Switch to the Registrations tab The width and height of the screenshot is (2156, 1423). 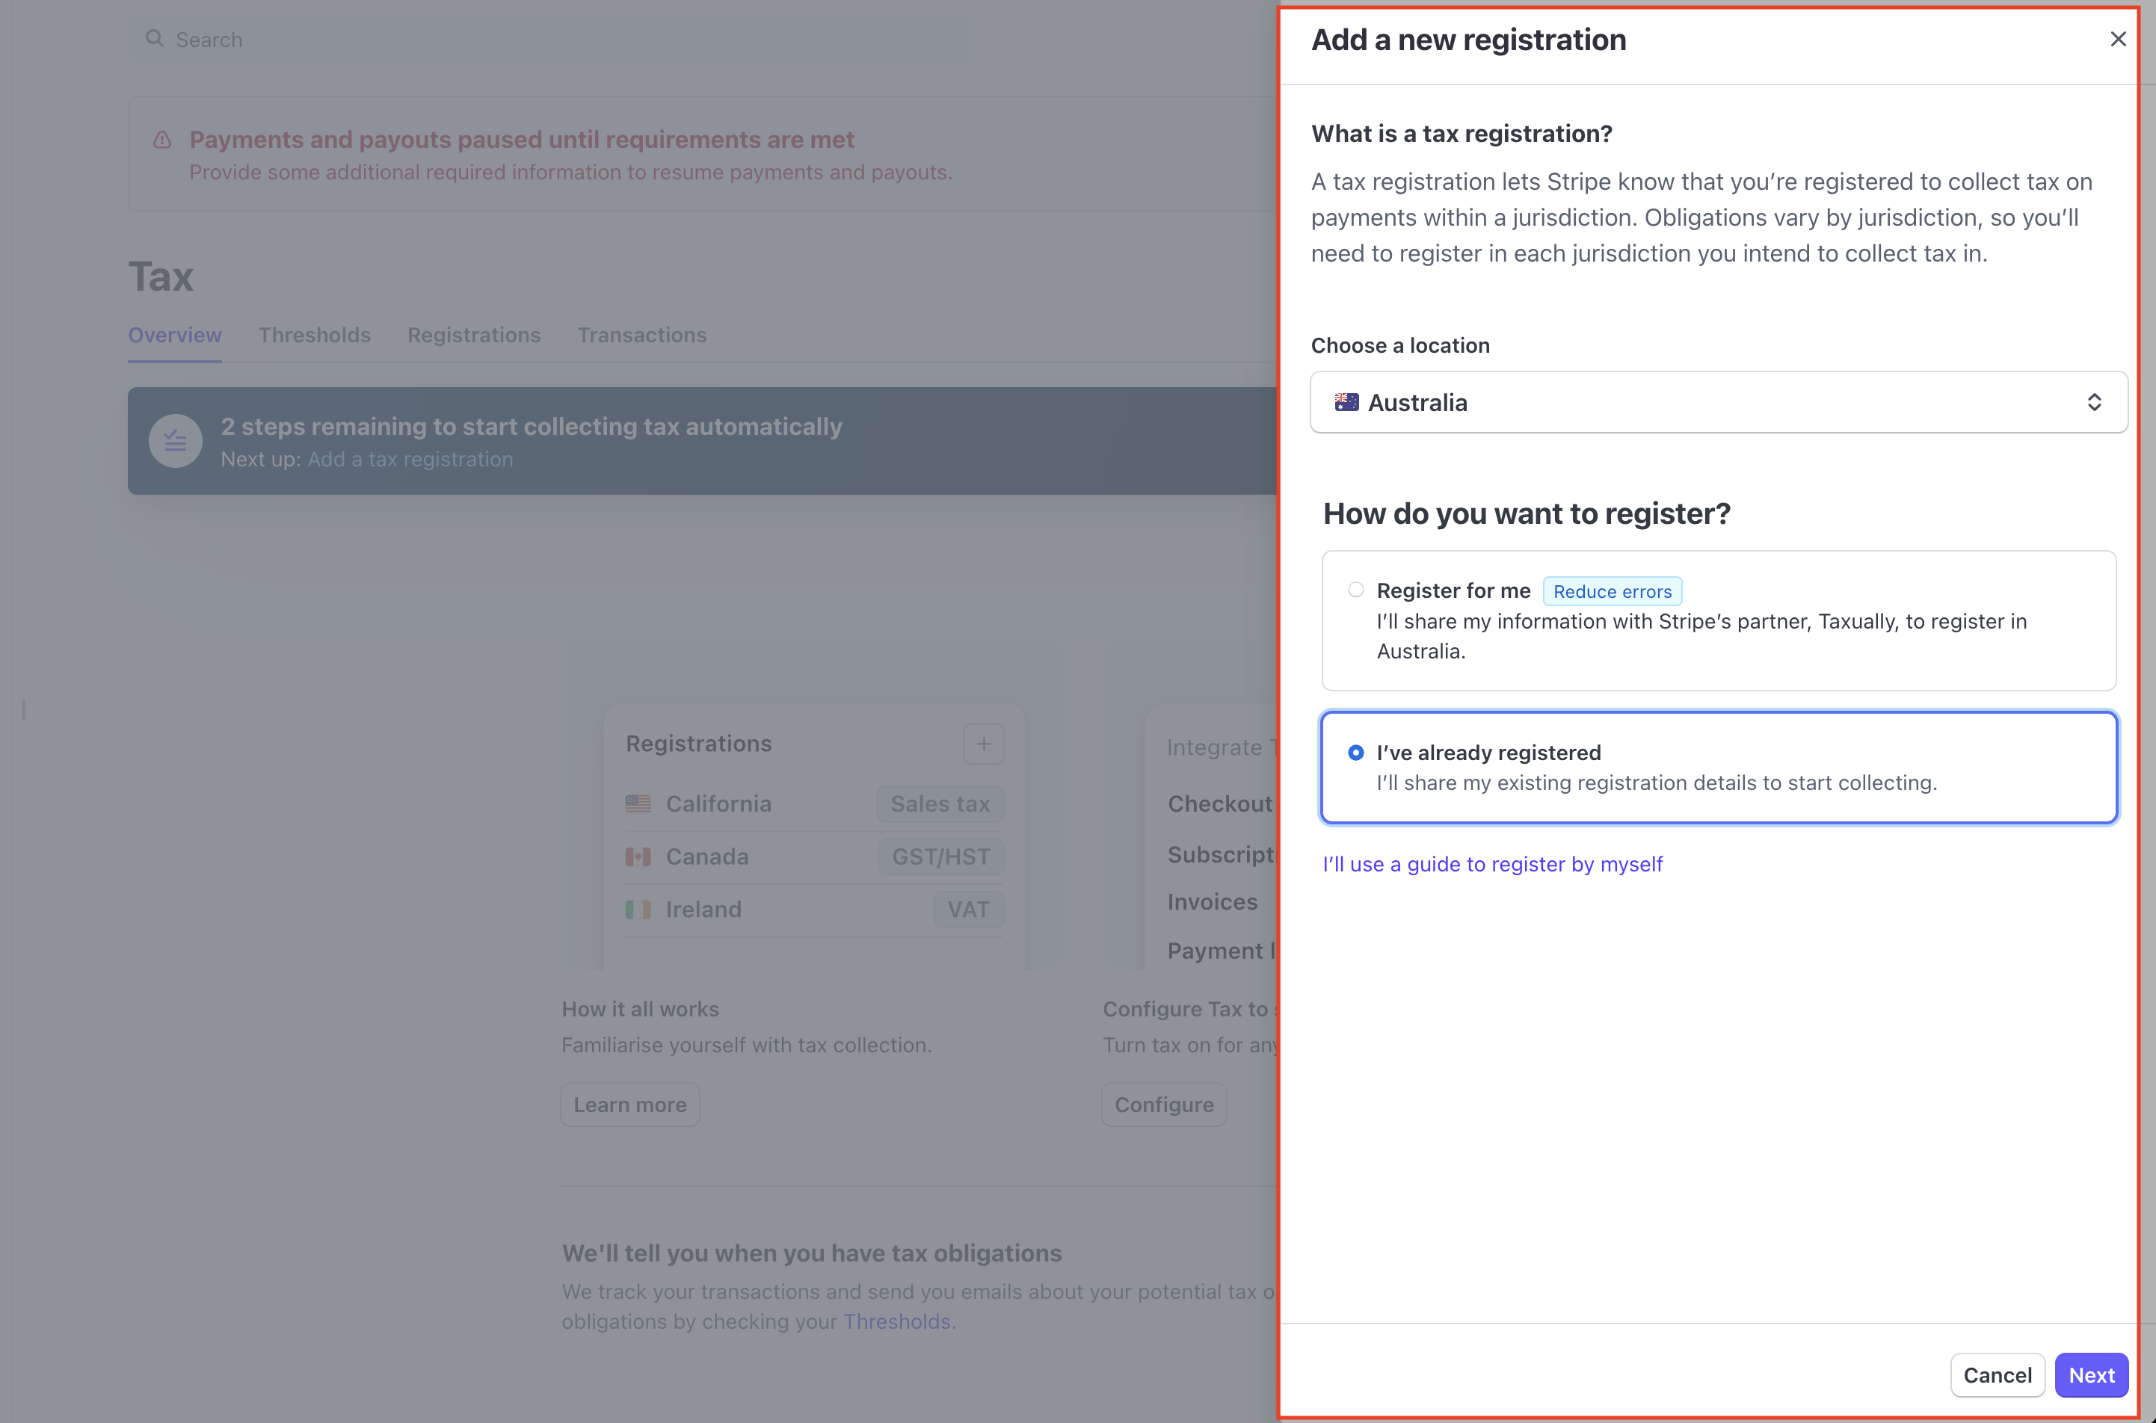tap(474, 335)
